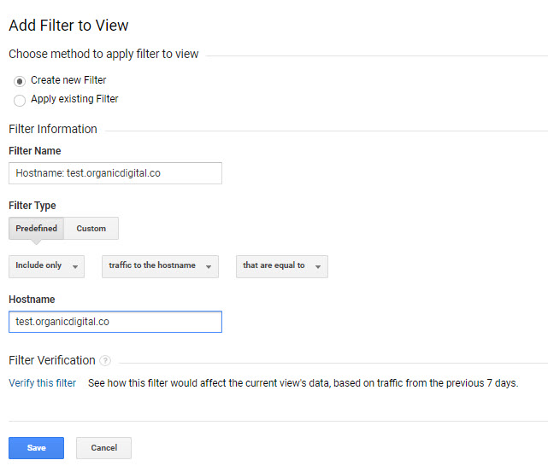
Task: Switch to the Custom filter type
Action: [x=91, y=229]
